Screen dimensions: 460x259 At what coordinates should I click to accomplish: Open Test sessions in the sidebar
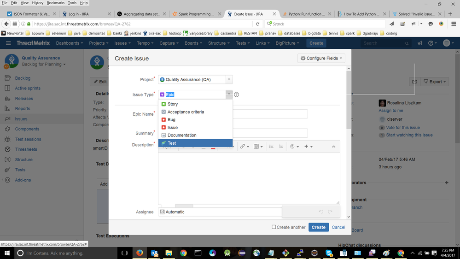pos(28,139)
